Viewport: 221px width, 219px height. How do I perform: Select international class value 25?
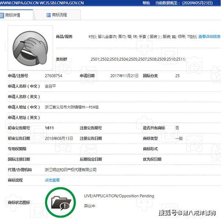tap(177, 76)
